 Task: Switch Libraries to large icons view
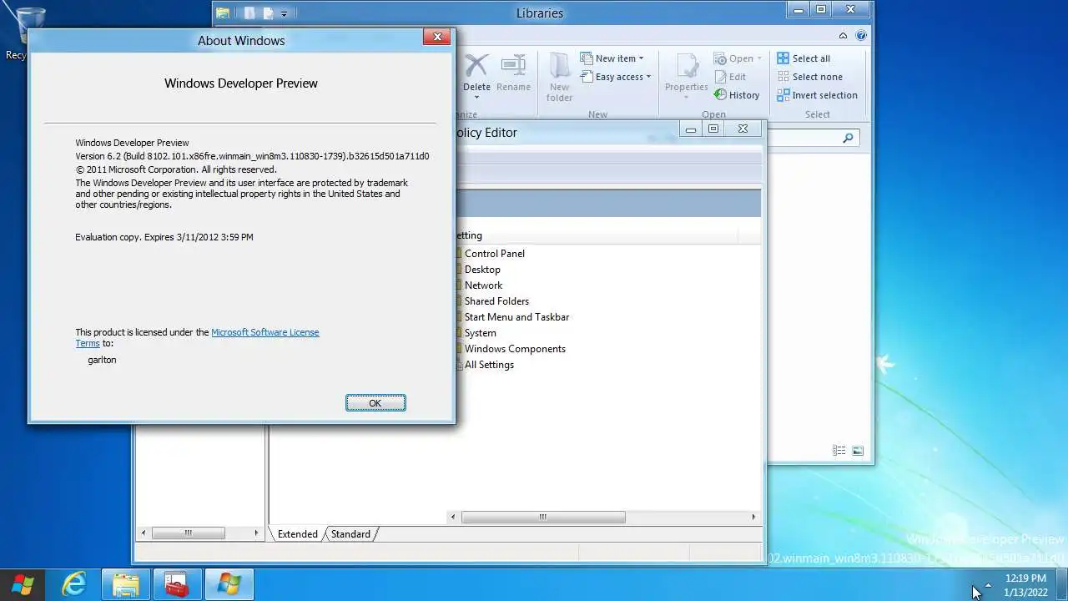click(x=858, y=451)
